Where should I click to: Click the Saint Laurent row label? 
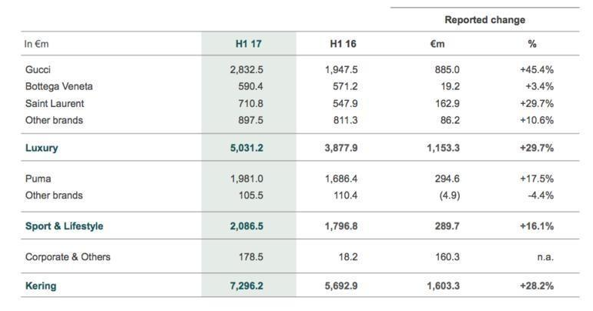tap(55, 104)
